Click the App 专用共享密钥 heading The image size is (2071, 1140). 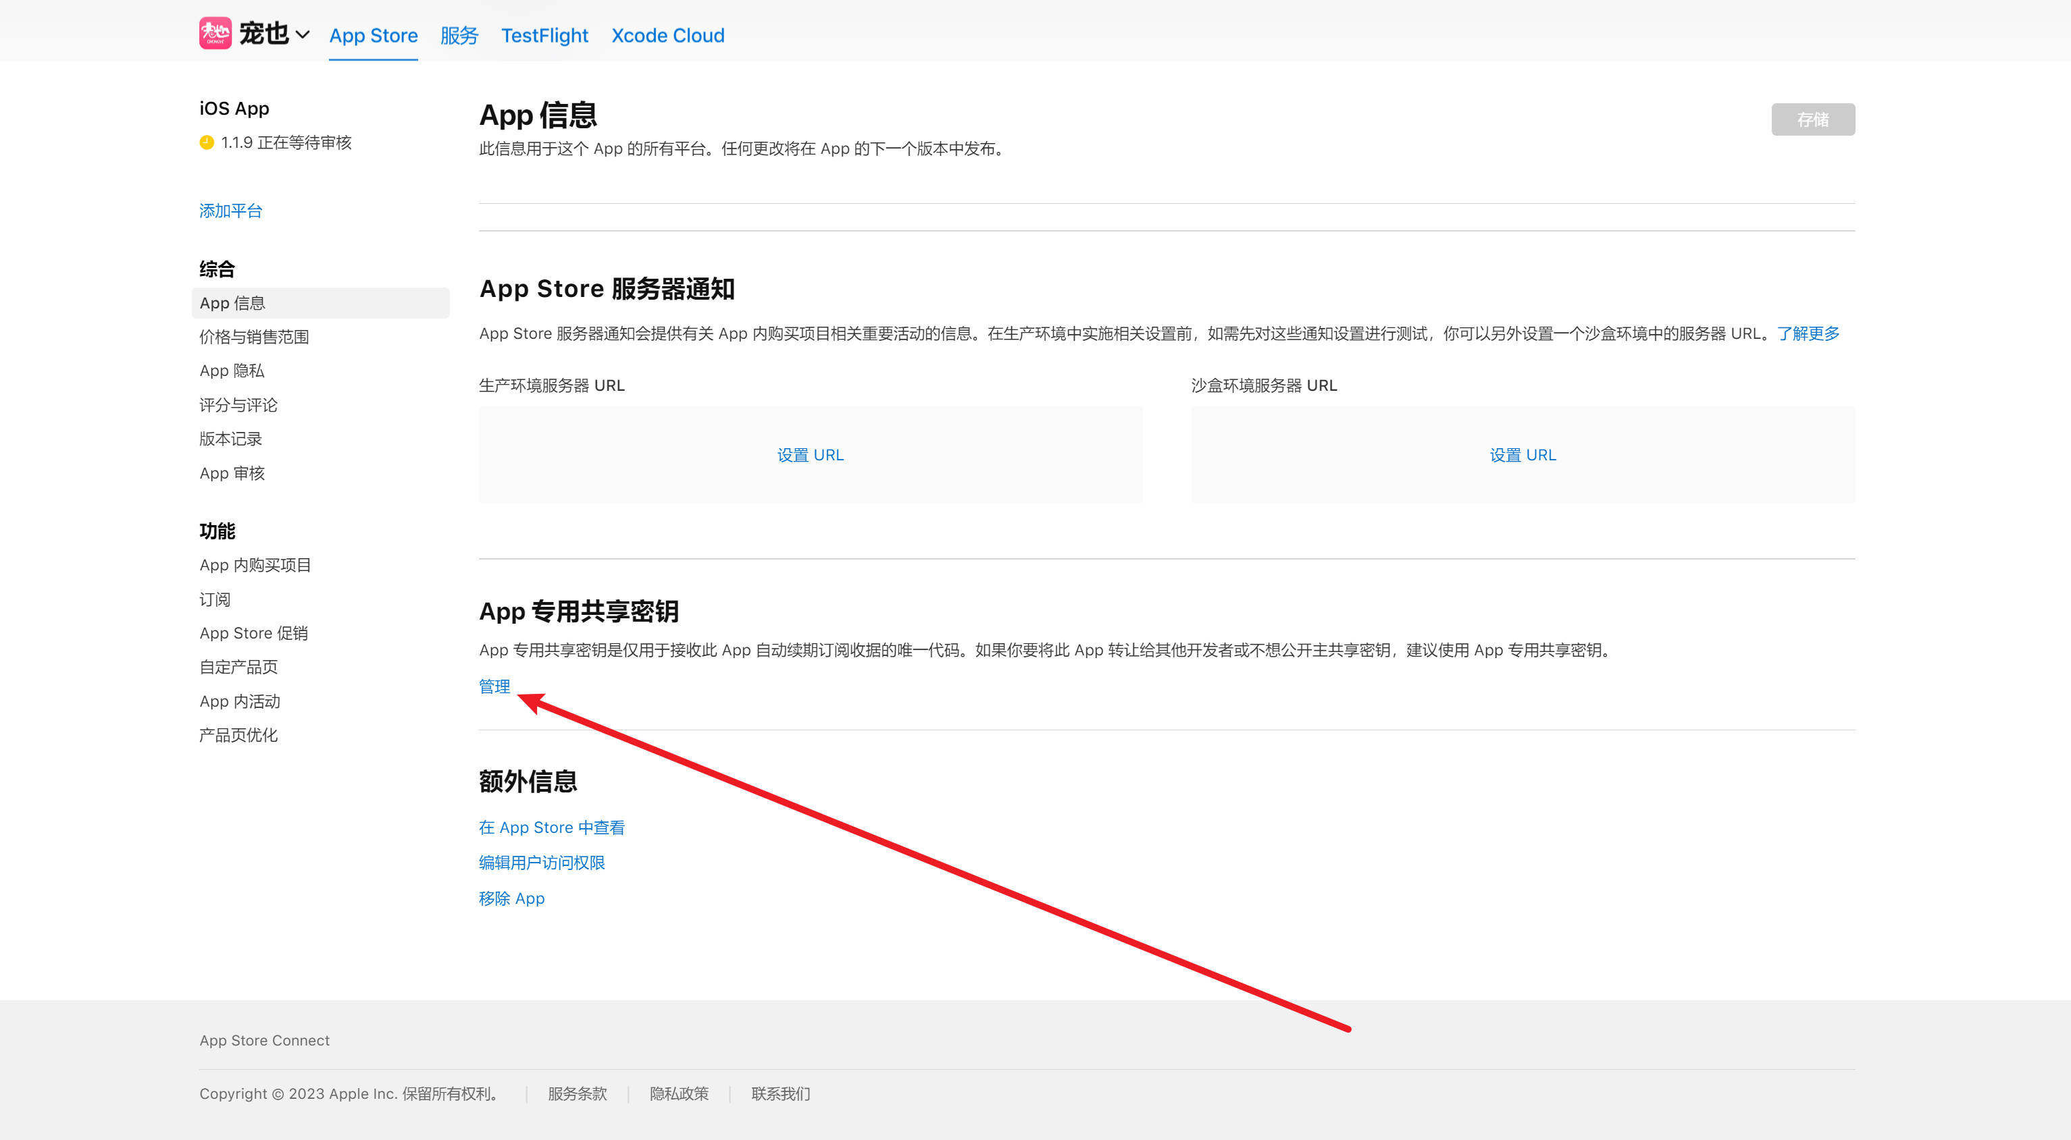pos(579,612)
